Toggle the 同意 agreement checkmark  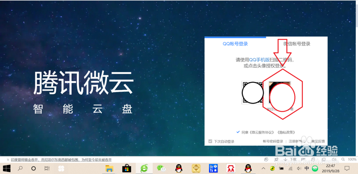(x=238, y=132)
